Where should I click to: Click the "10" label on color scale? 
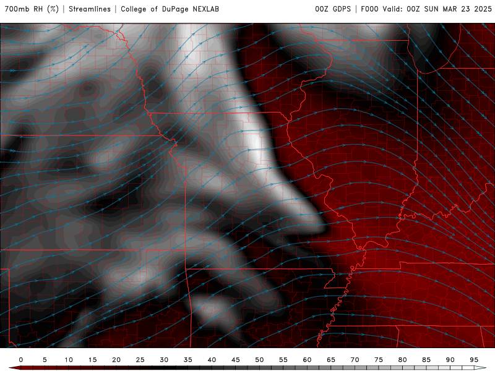(69, 360)
